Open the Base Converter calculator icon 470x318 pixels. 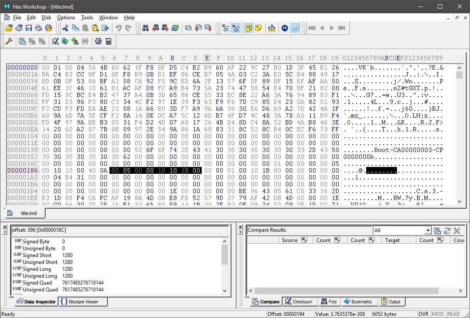point(109,41)
